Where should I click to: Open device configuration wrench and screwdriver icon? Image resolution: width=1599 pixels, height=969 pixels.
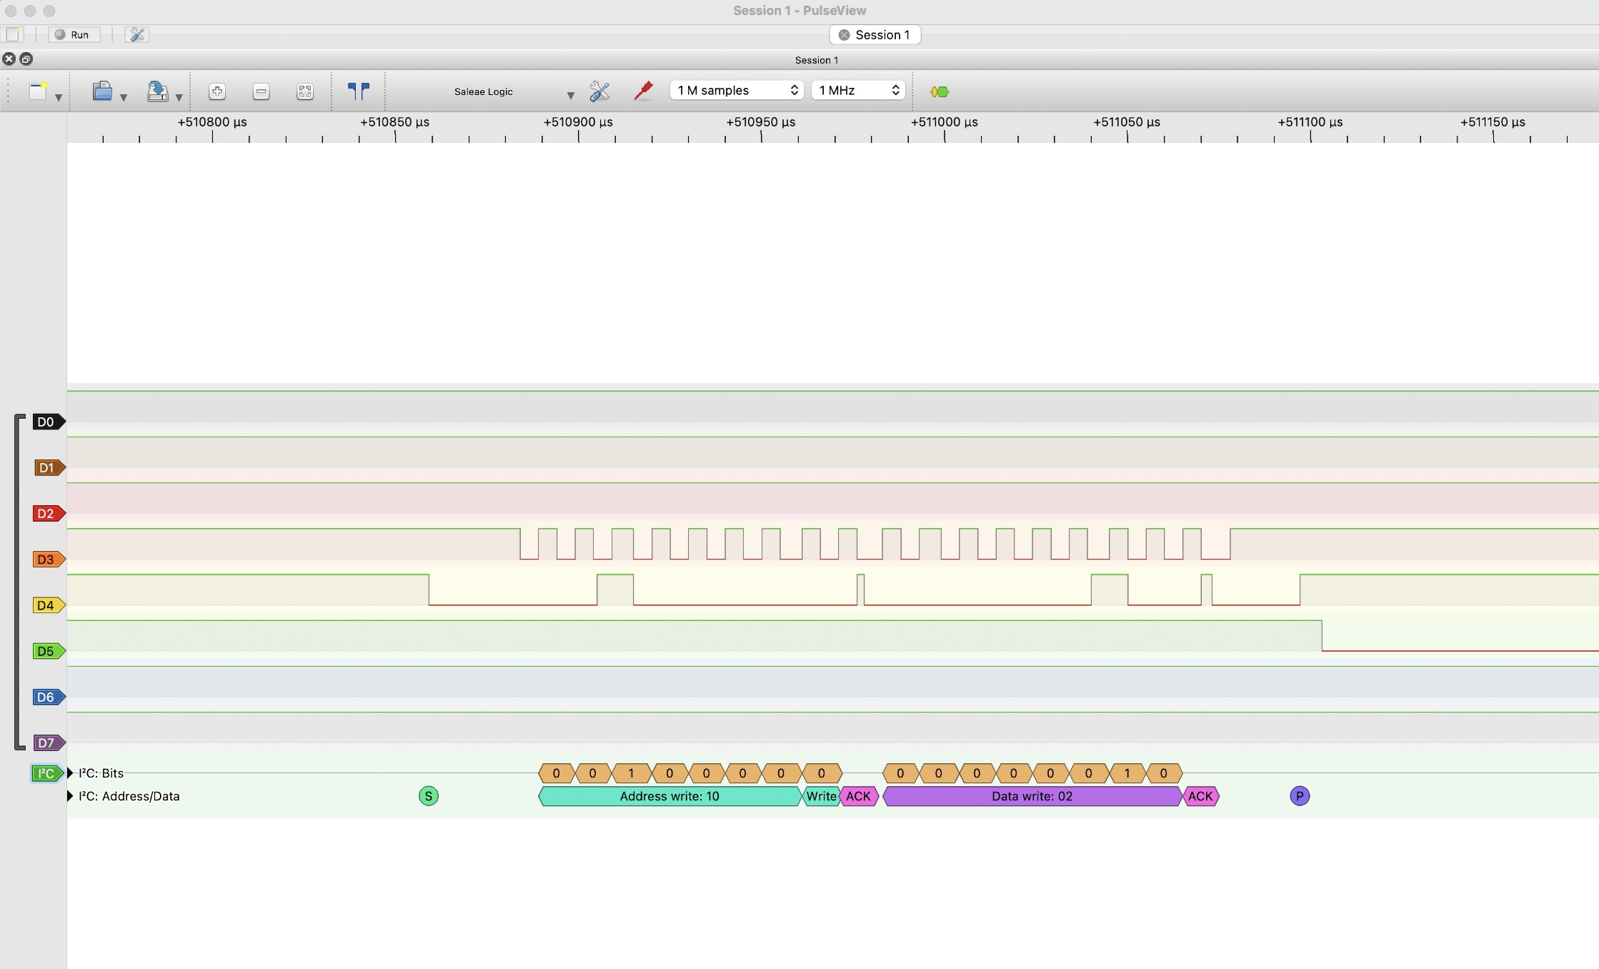(x=599, y=91)
